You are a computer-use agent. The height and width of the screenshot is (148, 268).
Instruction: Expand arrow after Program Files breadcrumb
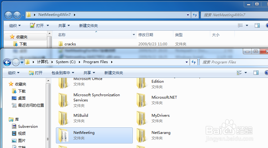(x=112, y=62)
